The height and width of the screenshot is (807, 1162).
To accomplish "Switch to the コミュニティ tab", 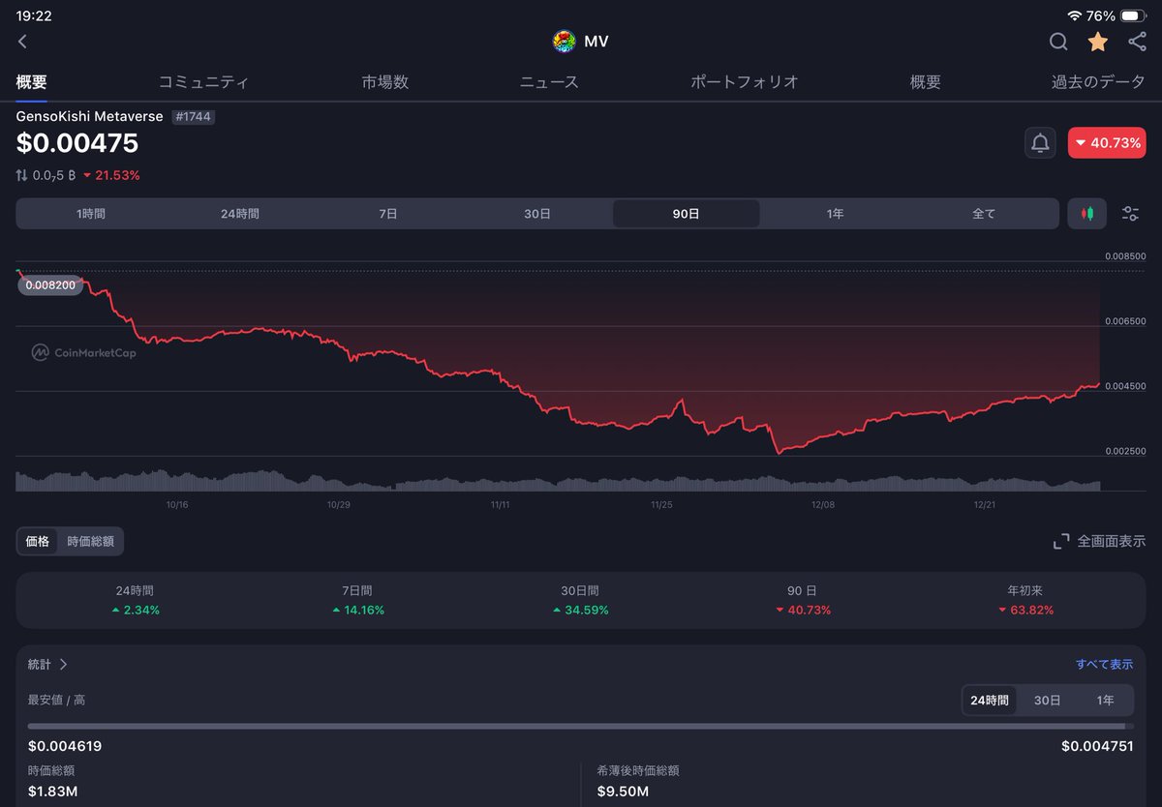I will point(203,82).
